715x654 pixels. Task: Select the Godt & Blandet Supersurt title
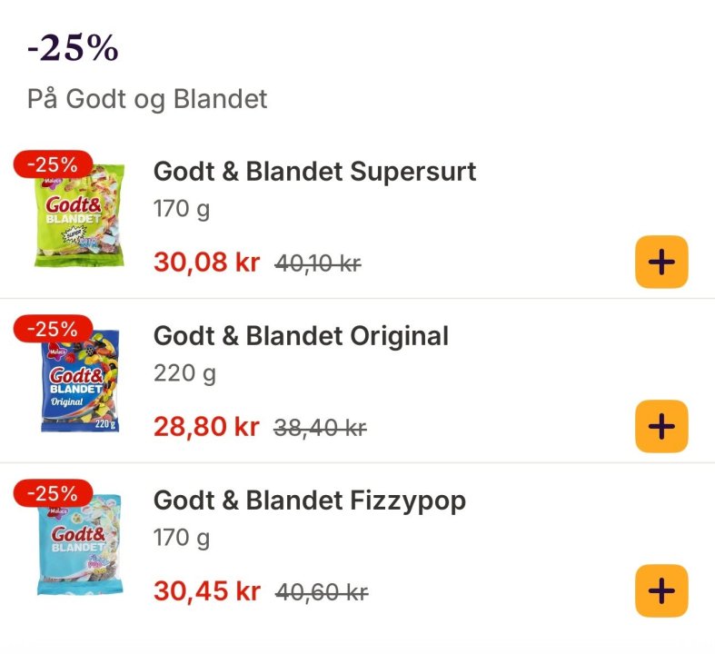[314, 172]
